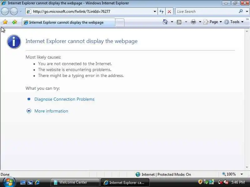The width and height of the screenshot is (250, 187).
Task: Expand the feeds dropdown arrow
Action: [x=186, y=22]
